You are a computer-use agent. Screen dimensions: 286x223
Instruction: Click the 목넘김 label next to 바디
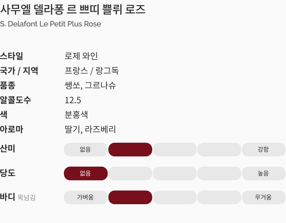point(27,198)
